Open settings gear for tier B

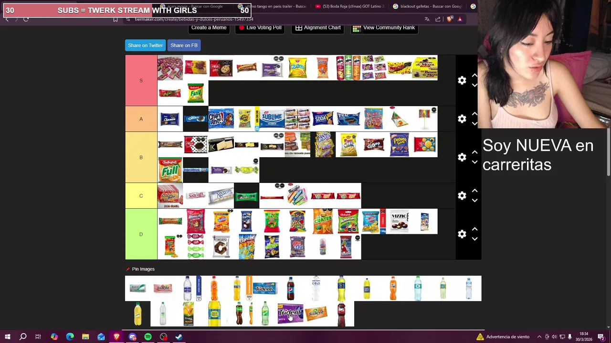pyautogui.click(x=462, y=157)
